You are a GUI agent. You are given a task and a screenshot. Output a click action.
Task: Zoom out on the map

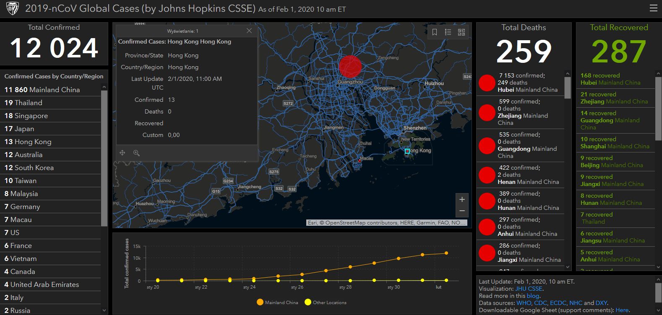pos(462,211)
